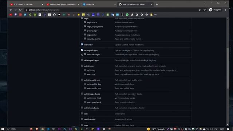Open the WhatsApp bookmark in bookmarks bar
Screen dimensions: 233x131
point(127,15)
